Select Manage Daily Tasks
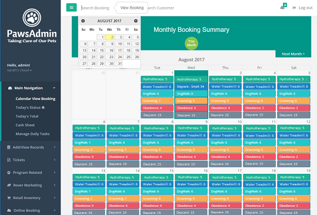317x215 pixels. [32, 134]
